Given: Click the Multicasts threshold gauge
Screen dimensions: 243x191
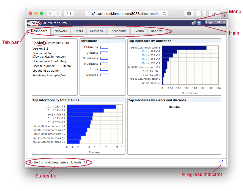Looking at the screenshot, I should (x=104, y=64).
